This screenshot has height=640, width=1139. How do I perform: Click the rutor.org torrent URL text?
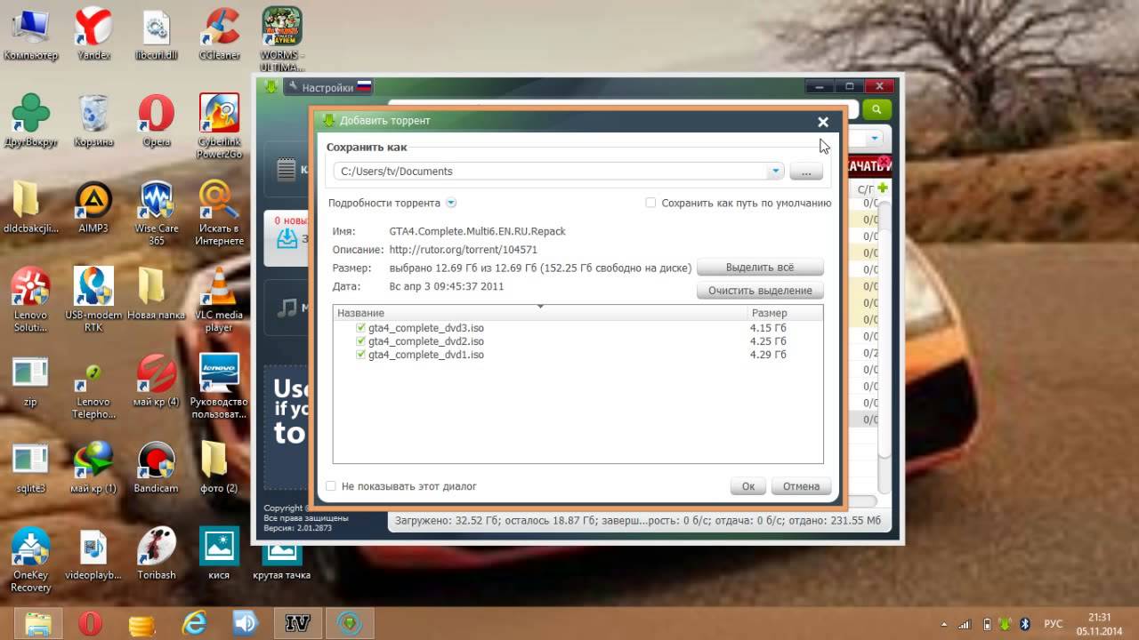[463, 250]
